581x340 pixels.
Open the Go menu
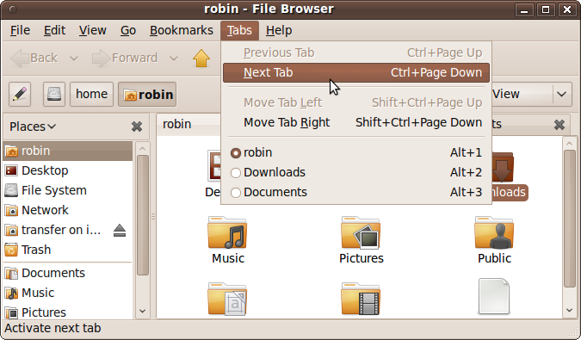(128, 30)
